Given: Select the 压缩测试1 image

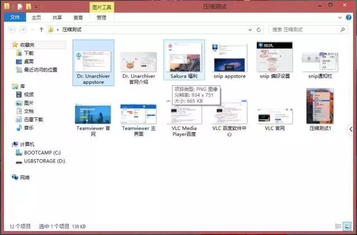Looking at the screenshot, I should click(x=320, y=109).
